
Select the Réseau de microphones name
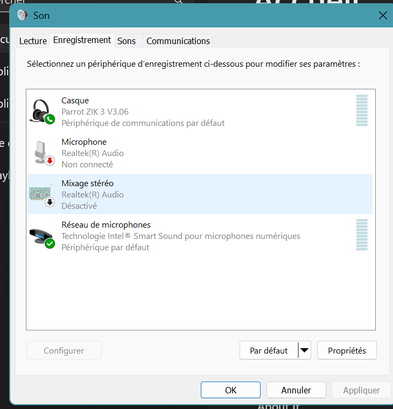point(106,225)
